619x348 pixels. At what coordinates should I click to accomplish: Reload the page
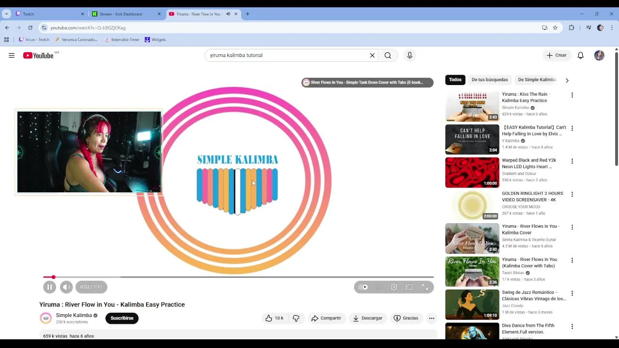(x=30, y=28)
